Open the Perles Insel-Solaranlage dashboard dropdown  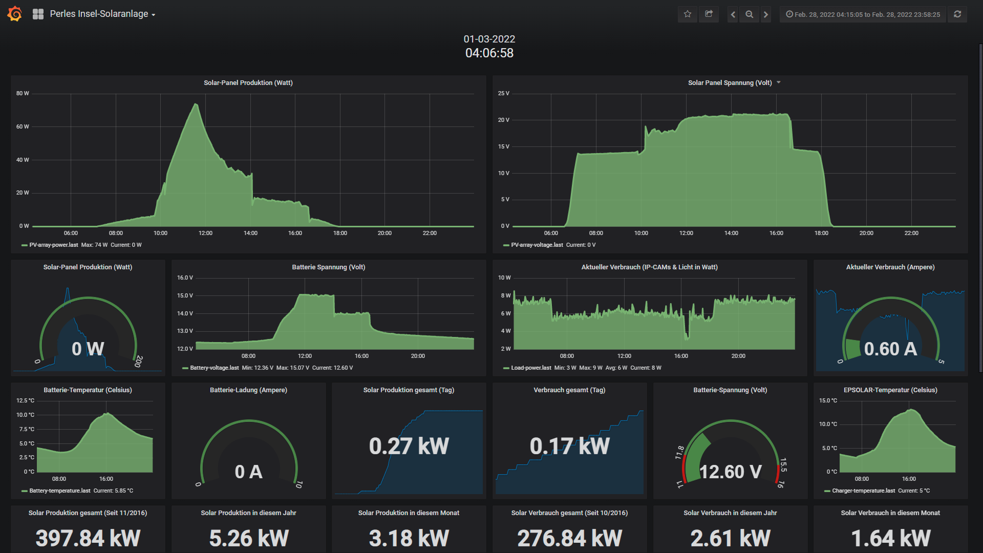coord(102,14)
